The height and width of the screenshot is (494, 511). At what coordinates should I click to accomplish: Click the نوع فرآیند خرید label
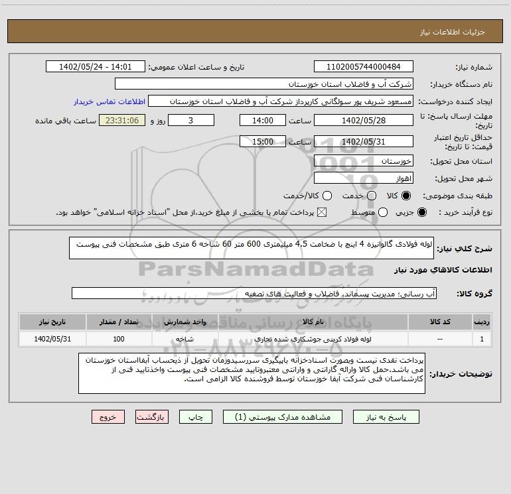tap(465, 213)
